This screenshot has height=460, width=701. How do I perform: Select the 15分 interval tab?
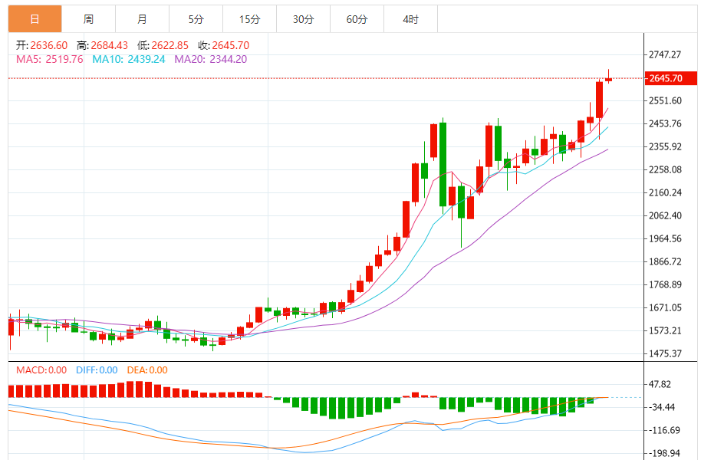(249, 19)
